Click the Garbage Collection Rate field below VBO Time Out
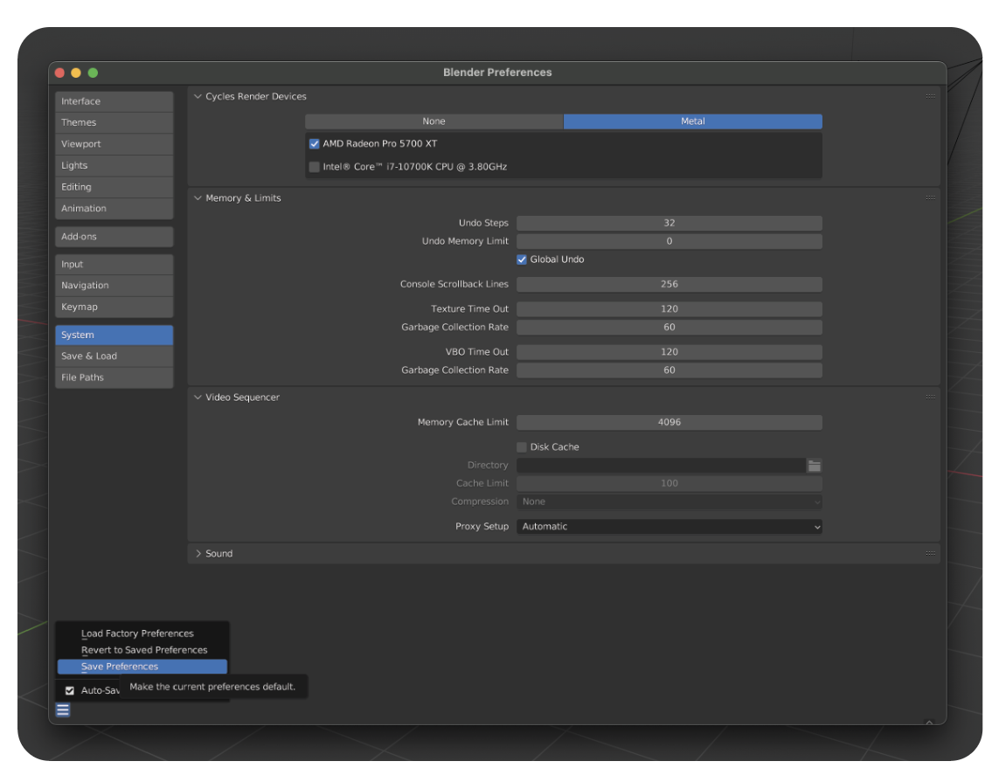Screen dimensions: 999x782 click(669, 370)
